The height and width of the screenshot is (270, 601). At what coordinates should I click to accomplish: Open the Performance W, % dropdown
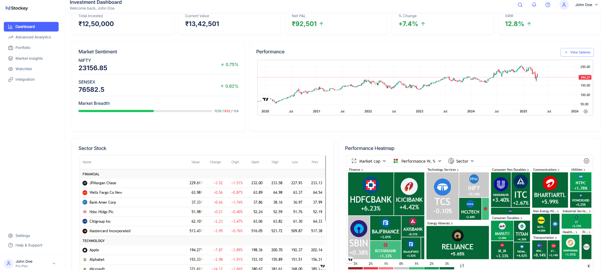pos(418,161)
